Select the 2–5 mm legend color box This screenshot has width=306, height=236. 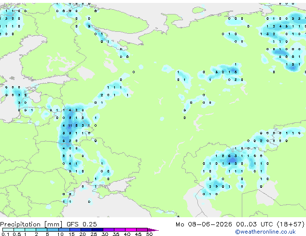click(x=42, y=230)
